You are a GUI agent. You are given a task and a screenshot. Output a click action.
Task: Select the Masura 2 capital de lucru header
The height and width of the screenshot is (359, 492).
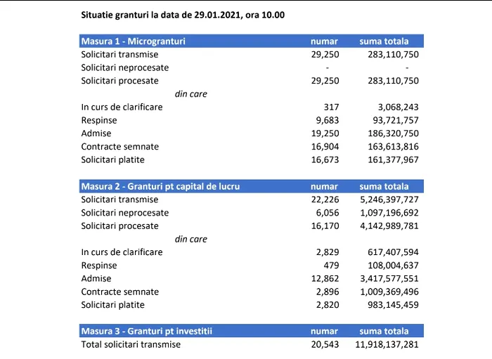[x=160, y=186]
